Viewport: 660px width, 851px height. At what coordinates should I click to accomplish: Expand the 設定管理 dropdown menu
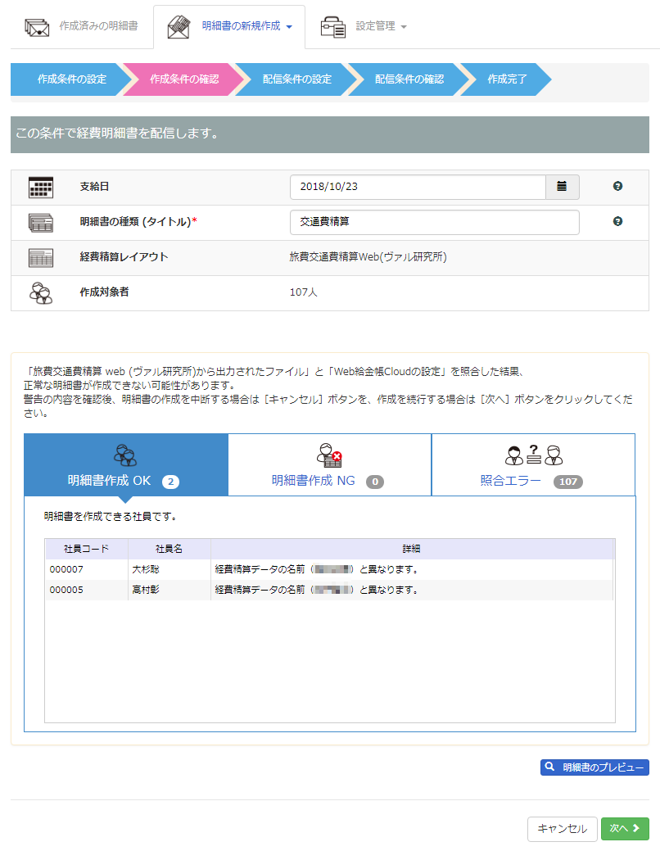(x=381, y=26)
